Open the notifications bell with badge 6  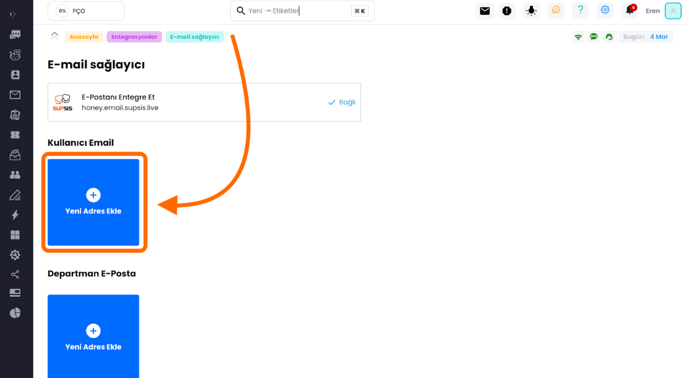tap(630, 11)
